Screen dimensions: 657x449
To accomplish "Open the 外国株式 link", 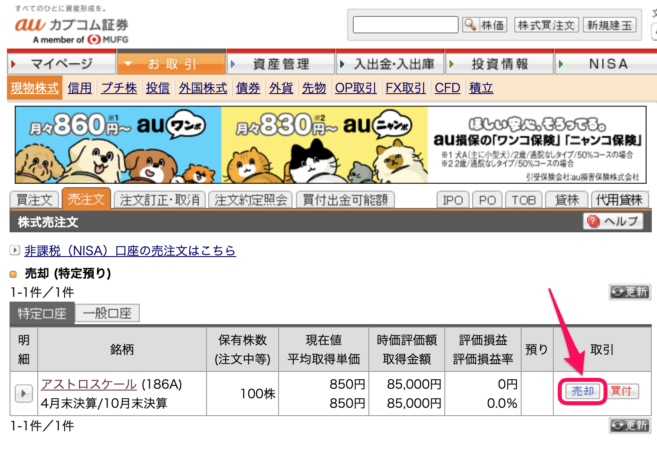I will pos(203,88).
